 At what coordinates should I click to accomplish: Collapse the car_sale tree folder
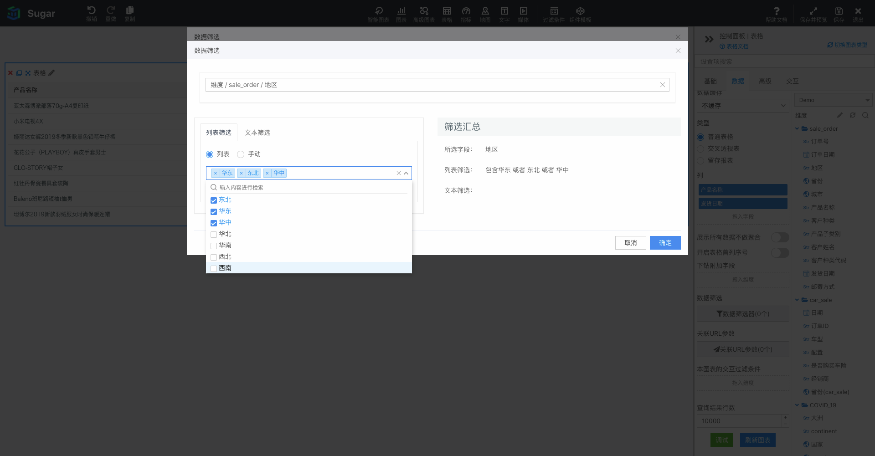(797, 300)
